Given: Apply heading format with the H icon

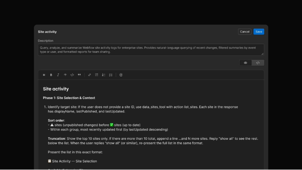Looking at the screenshot, I should tap(44, 75).
